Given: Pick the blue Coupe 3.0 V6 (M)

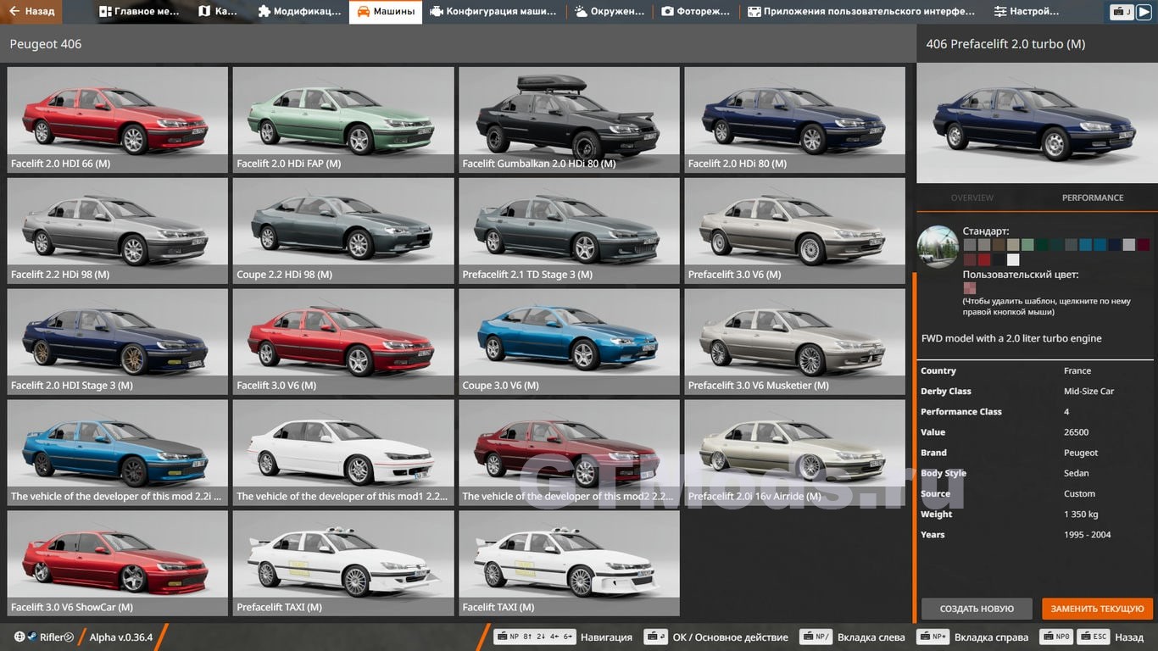Looking at the screenshot, I should 569,342.
